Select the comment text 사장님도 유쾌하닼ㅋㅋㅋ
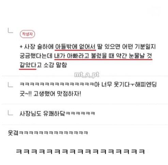The height and width of the screenshot is (165, 168). (x=57, y=113)
